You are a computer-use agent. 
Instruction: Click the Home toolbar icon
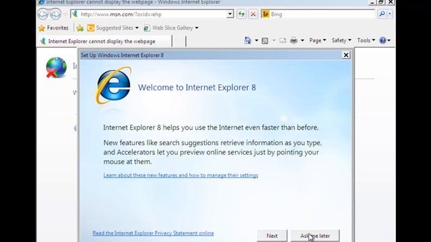(248, 40)
